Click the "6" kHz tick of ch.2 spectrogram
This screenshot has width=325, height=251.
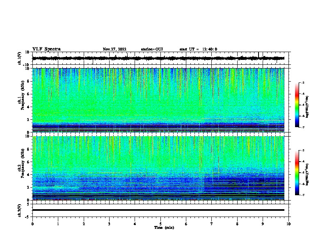click(x=29, y=162)
